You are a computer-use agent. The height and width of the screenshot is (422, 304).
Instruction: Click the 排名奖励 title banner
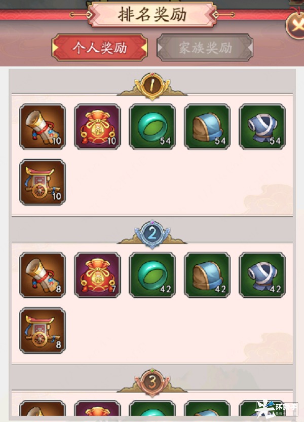152,15
